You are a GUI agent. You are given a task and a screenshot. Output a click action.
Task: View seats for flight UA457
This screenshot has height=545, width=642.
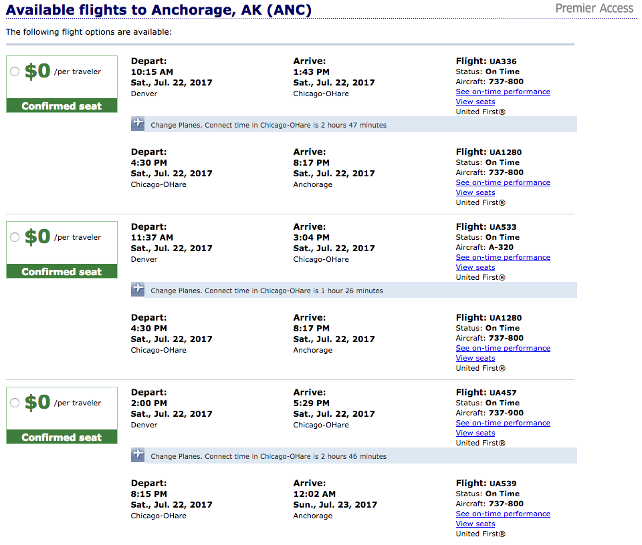click(475, 433)
